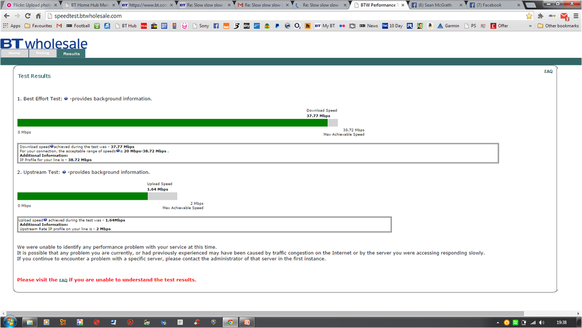The image size is (582, 328).
Task: Open the My BT bookmark
Action: (325, 26)
